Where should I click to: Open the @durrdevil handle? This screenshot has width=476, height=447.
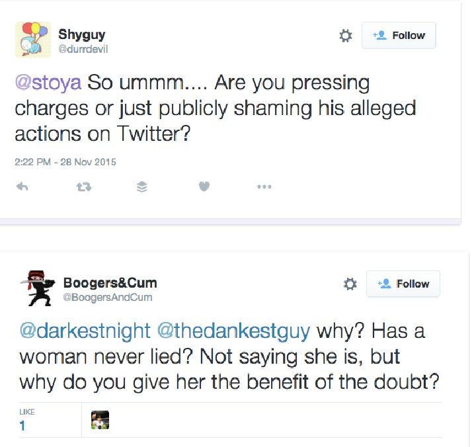[83, 49]
